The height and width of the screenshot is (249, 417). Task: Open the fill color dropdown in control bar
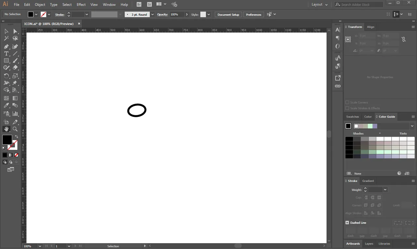36,14
